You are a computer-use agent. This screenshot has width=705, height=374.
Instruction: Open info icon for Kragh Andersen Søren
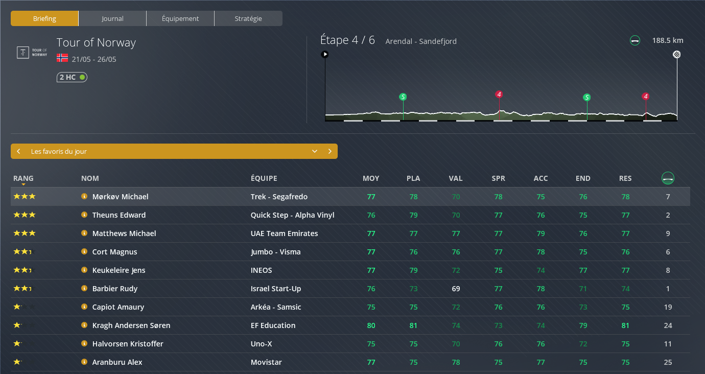point(84,325)
